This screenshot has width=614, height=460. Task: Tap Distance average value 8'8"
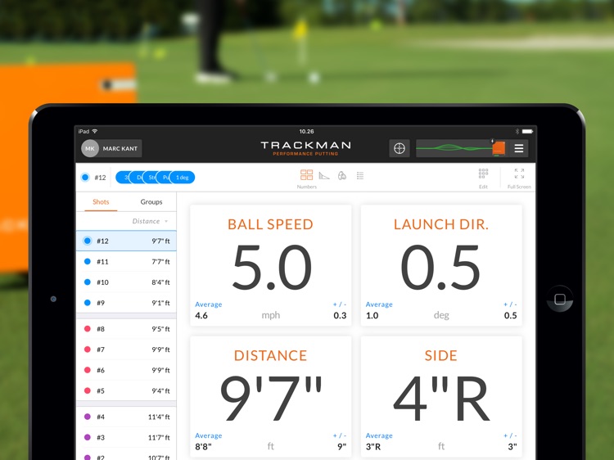point(203,447)
